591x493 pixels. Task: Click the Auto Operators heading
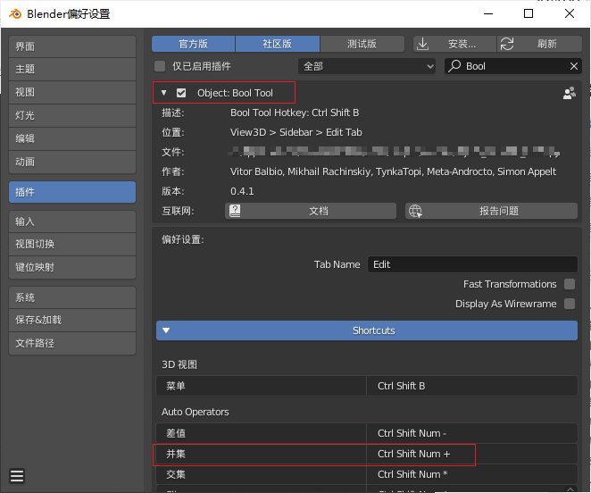point(196,412)
